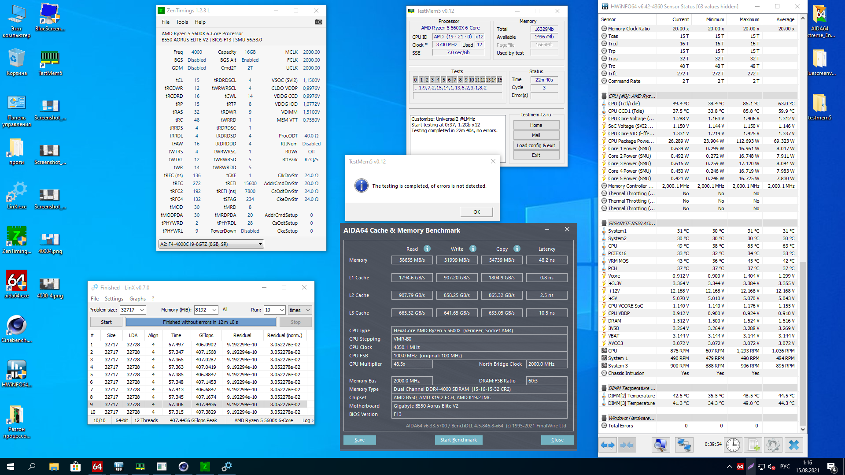Open the ZenTimings icon in the taskbar

(x=205, y=467)
